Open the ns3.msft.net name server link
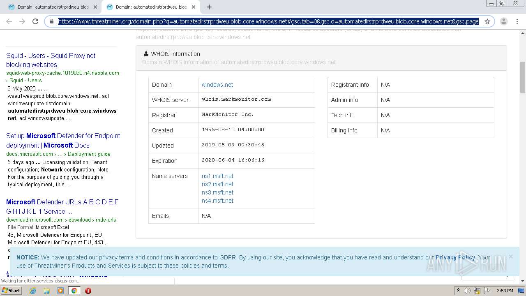 217,192
